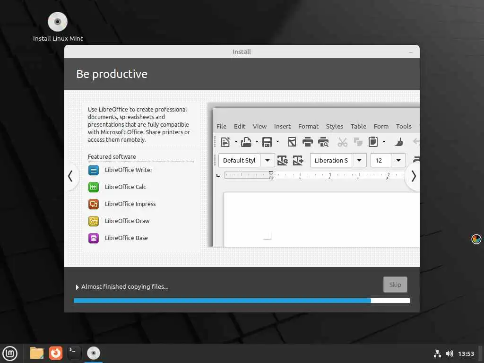Click the Featured software heading
484x363 pixels.
click(112, 157)
